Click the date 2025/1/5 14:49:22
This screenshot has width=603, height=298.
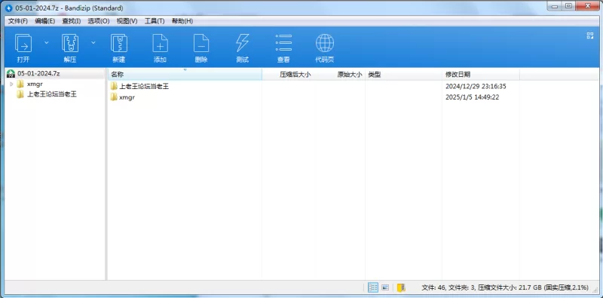pos(473,97)
